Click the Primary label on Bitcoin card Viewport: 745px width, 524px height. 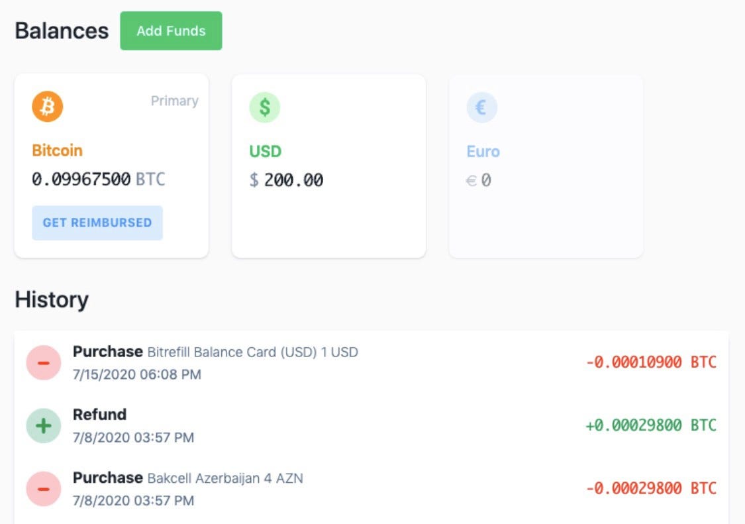tap(174, 101)
